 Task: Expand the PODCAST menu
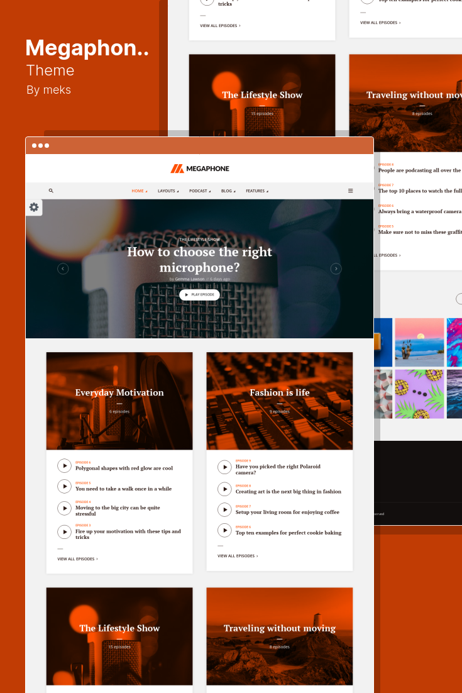[200, 191]
